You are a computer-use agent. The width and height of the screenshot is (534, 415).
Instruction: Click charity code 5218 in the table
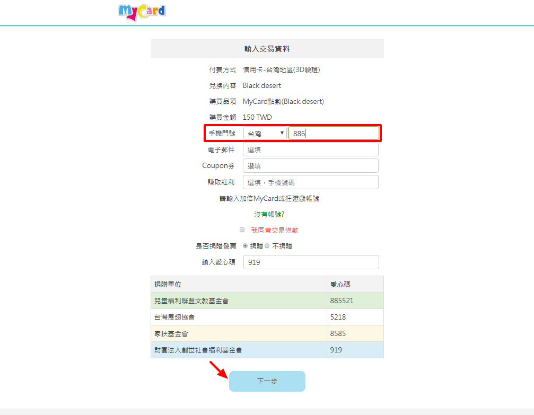[x=338, y=317]
